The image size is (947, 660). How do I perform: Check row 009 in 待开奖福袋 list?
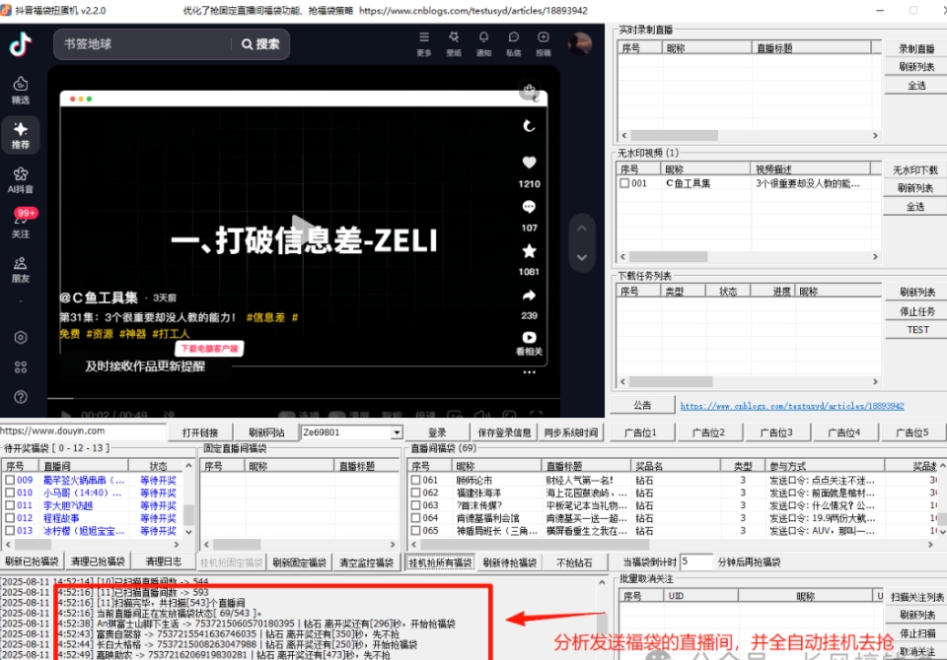click(x=10, y=480)
